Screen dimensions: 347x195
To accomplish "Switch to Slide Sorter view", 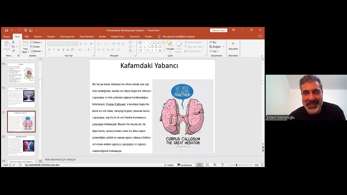I will (207, 165).
